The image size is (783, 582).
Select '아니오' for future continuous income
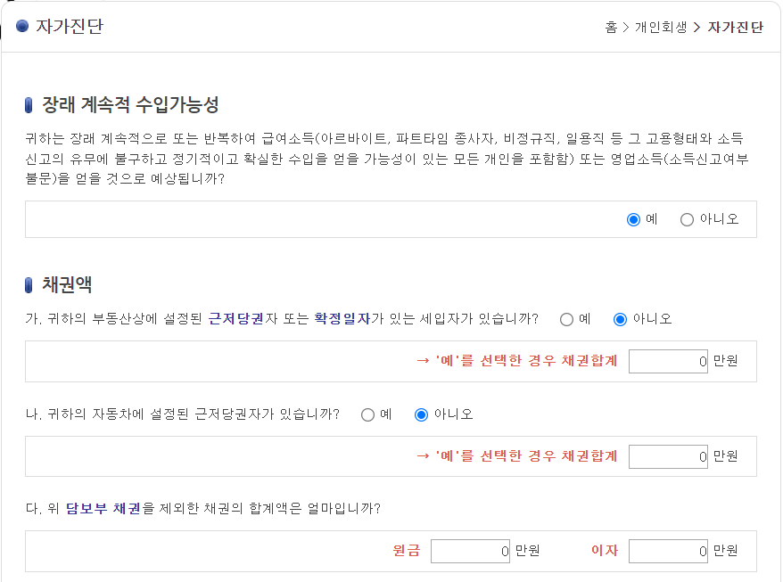pos(687,219)
